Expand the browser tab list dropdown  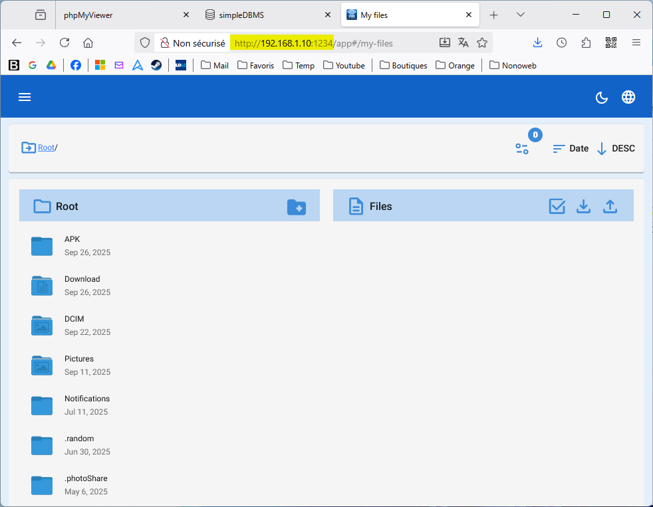pos(521,15)
